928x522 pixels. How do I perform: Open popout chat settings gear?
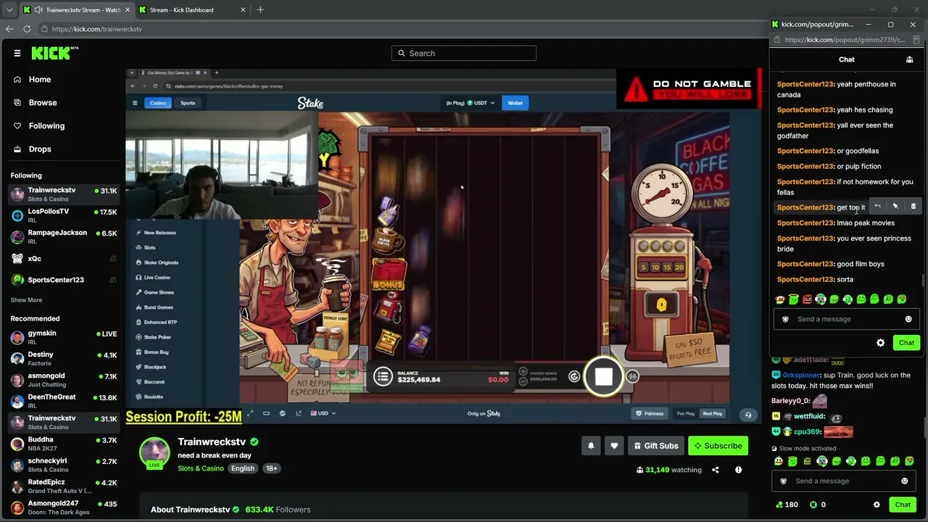click(x=881, y=343)
